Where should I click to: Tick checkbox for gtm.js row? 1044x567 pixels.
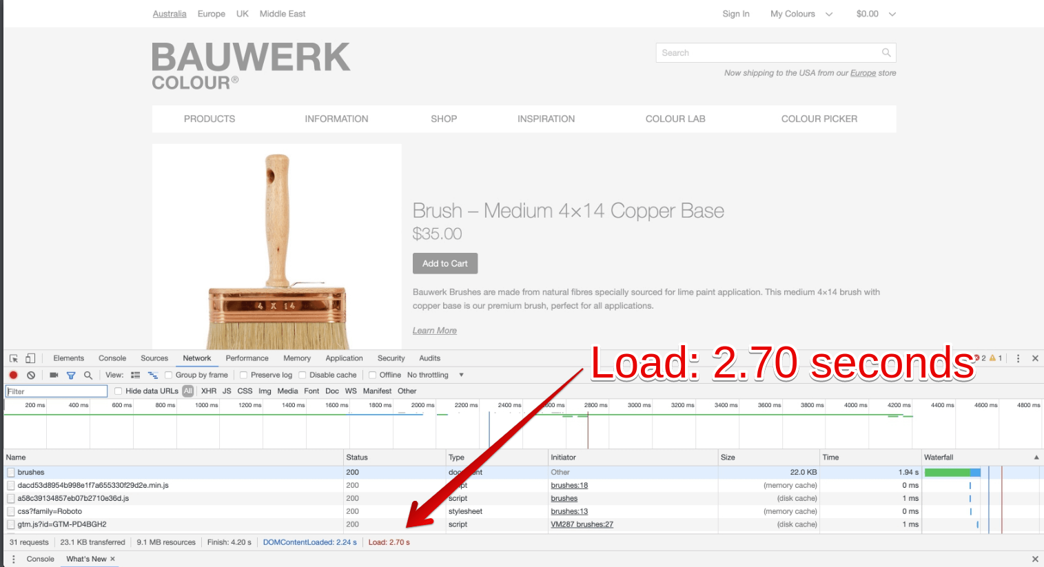pos(11,524)
